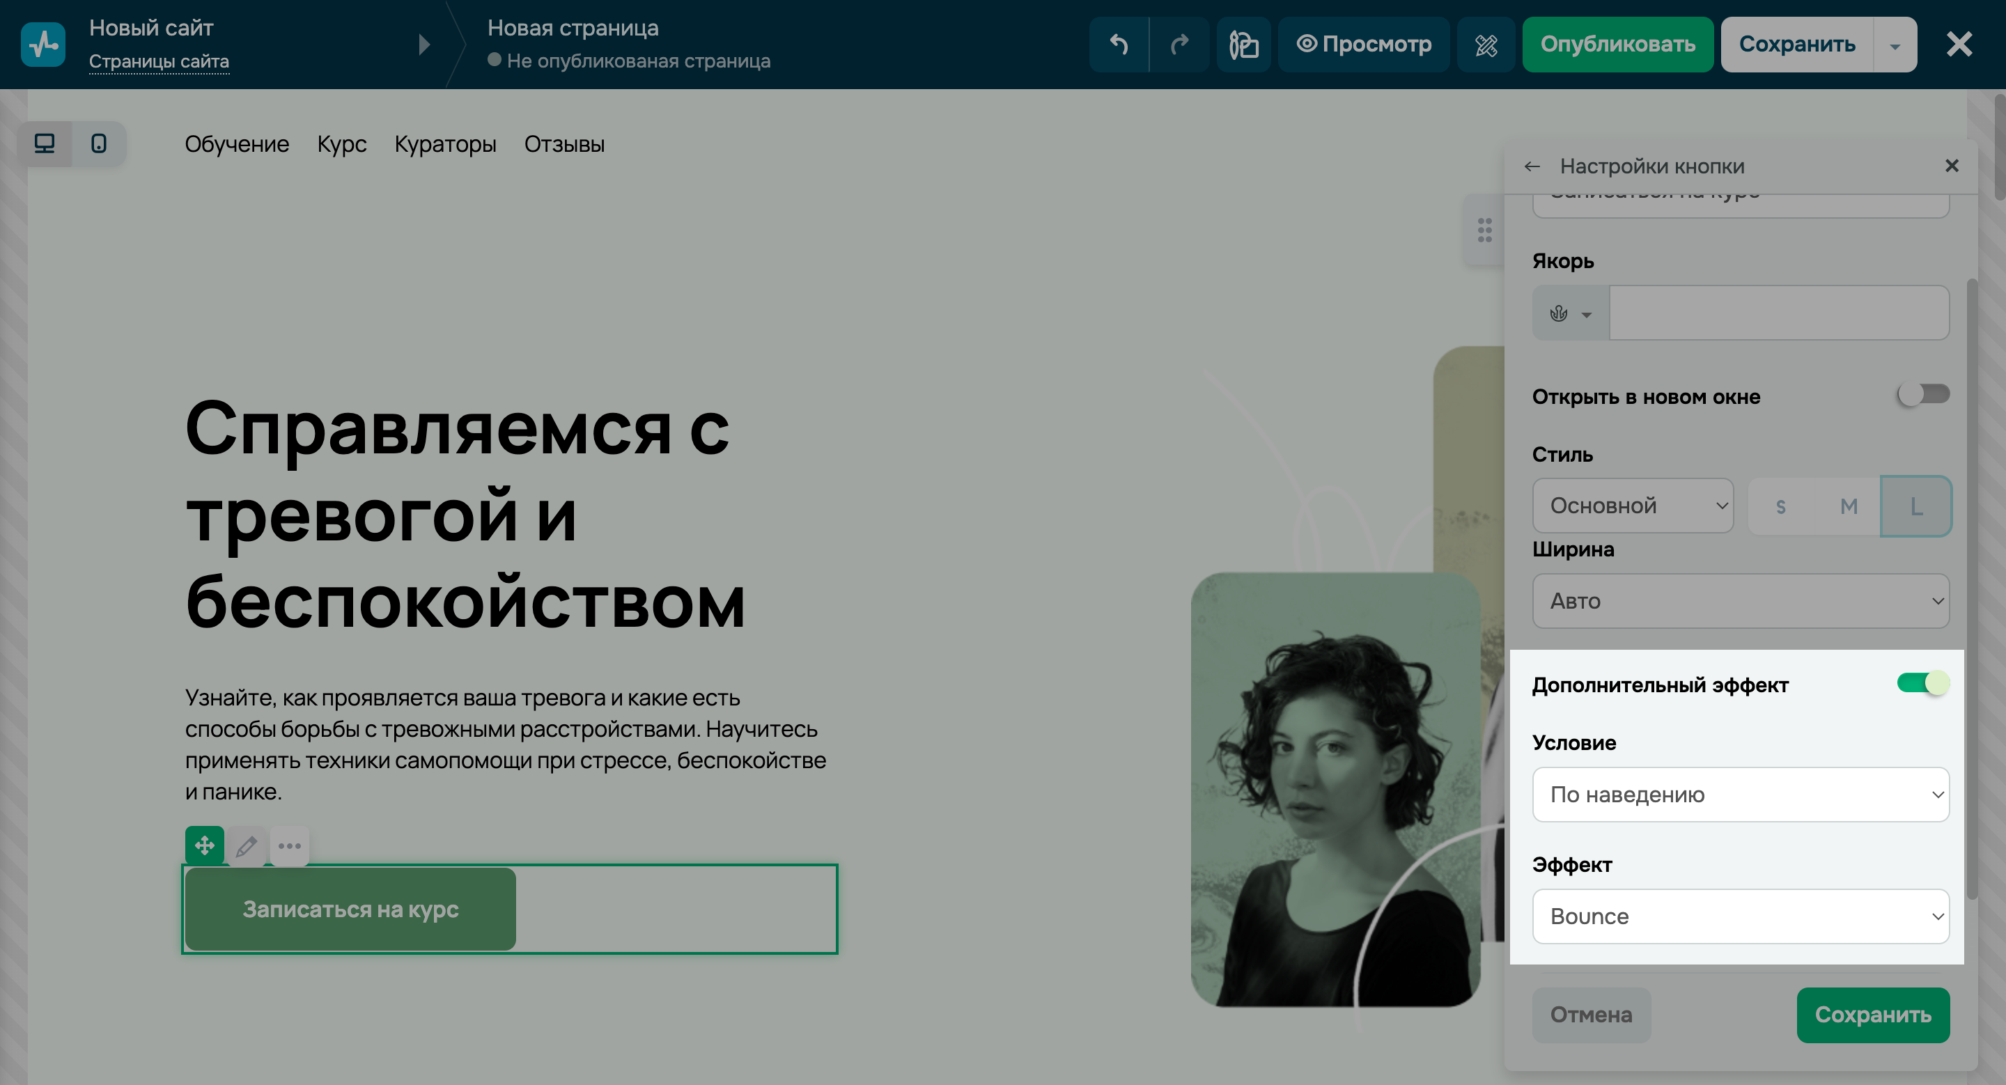This screenshot has height=1085, width=2006.
Task: Edit the button using the pencil icon
Action: pos(247,845)
